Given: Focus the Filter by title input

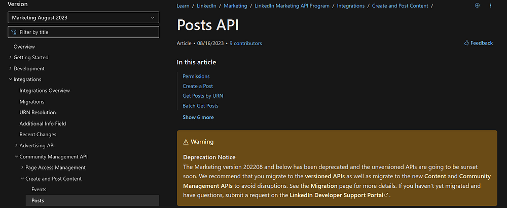Looking at the screenshot, I should [x=84, y=32].
